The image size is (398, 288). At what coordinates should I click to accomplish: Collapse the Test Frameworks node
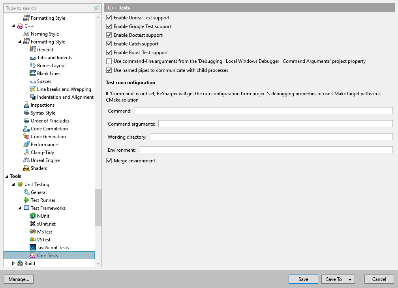coord(20,208)
